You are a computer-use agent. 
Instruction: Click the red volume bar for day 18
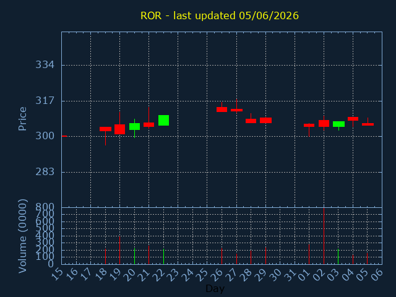[x=105, y=257]
